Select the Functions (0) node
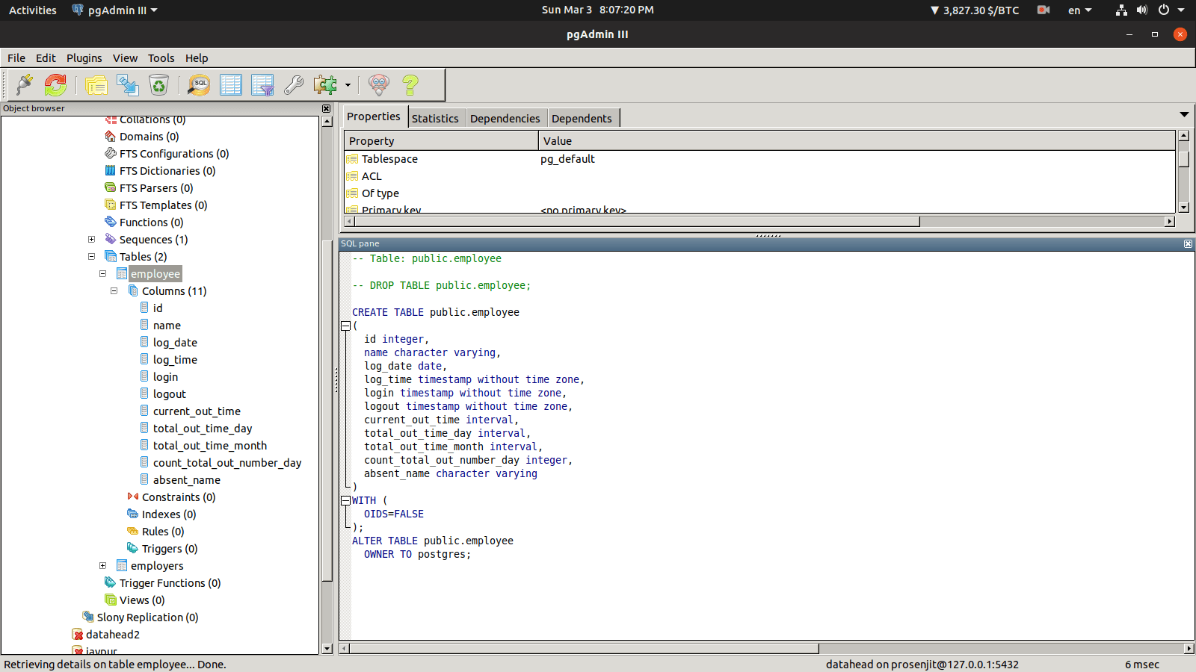The image size is (1196, 672). pos(151,223)
